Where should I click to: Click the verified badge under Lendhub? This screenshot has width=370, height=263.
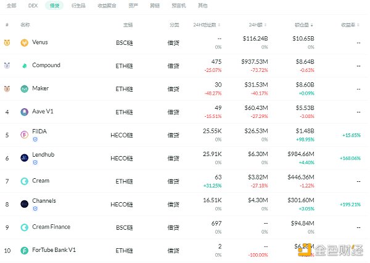point(35,162)
